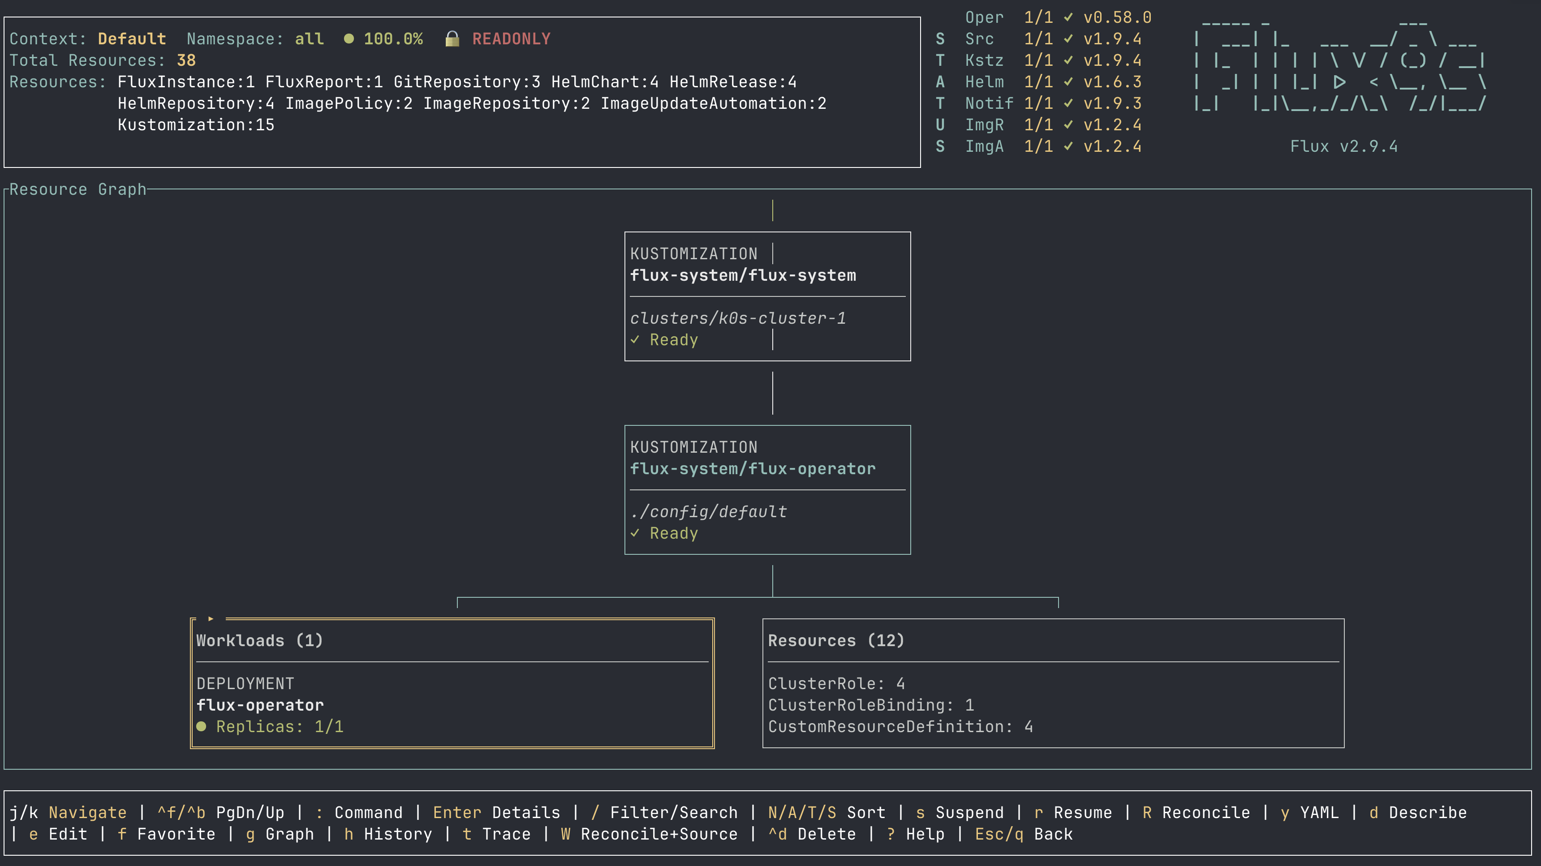
Task: Click the Flux v2.9.4 version label
Action: (1343, 146)
